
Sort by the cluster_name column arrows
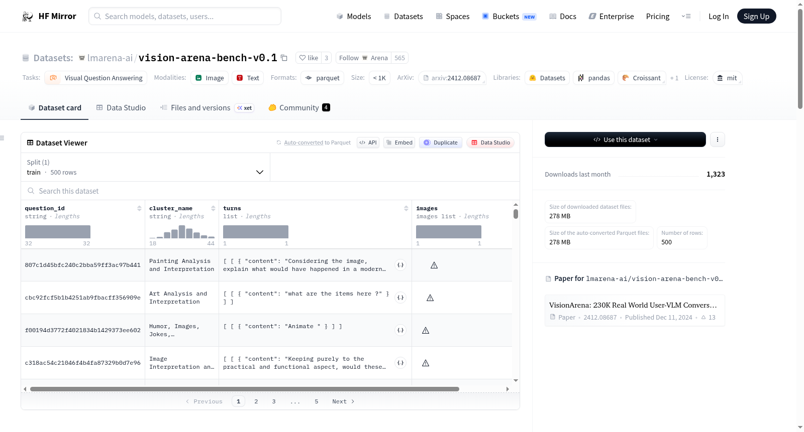coord(213,208)
